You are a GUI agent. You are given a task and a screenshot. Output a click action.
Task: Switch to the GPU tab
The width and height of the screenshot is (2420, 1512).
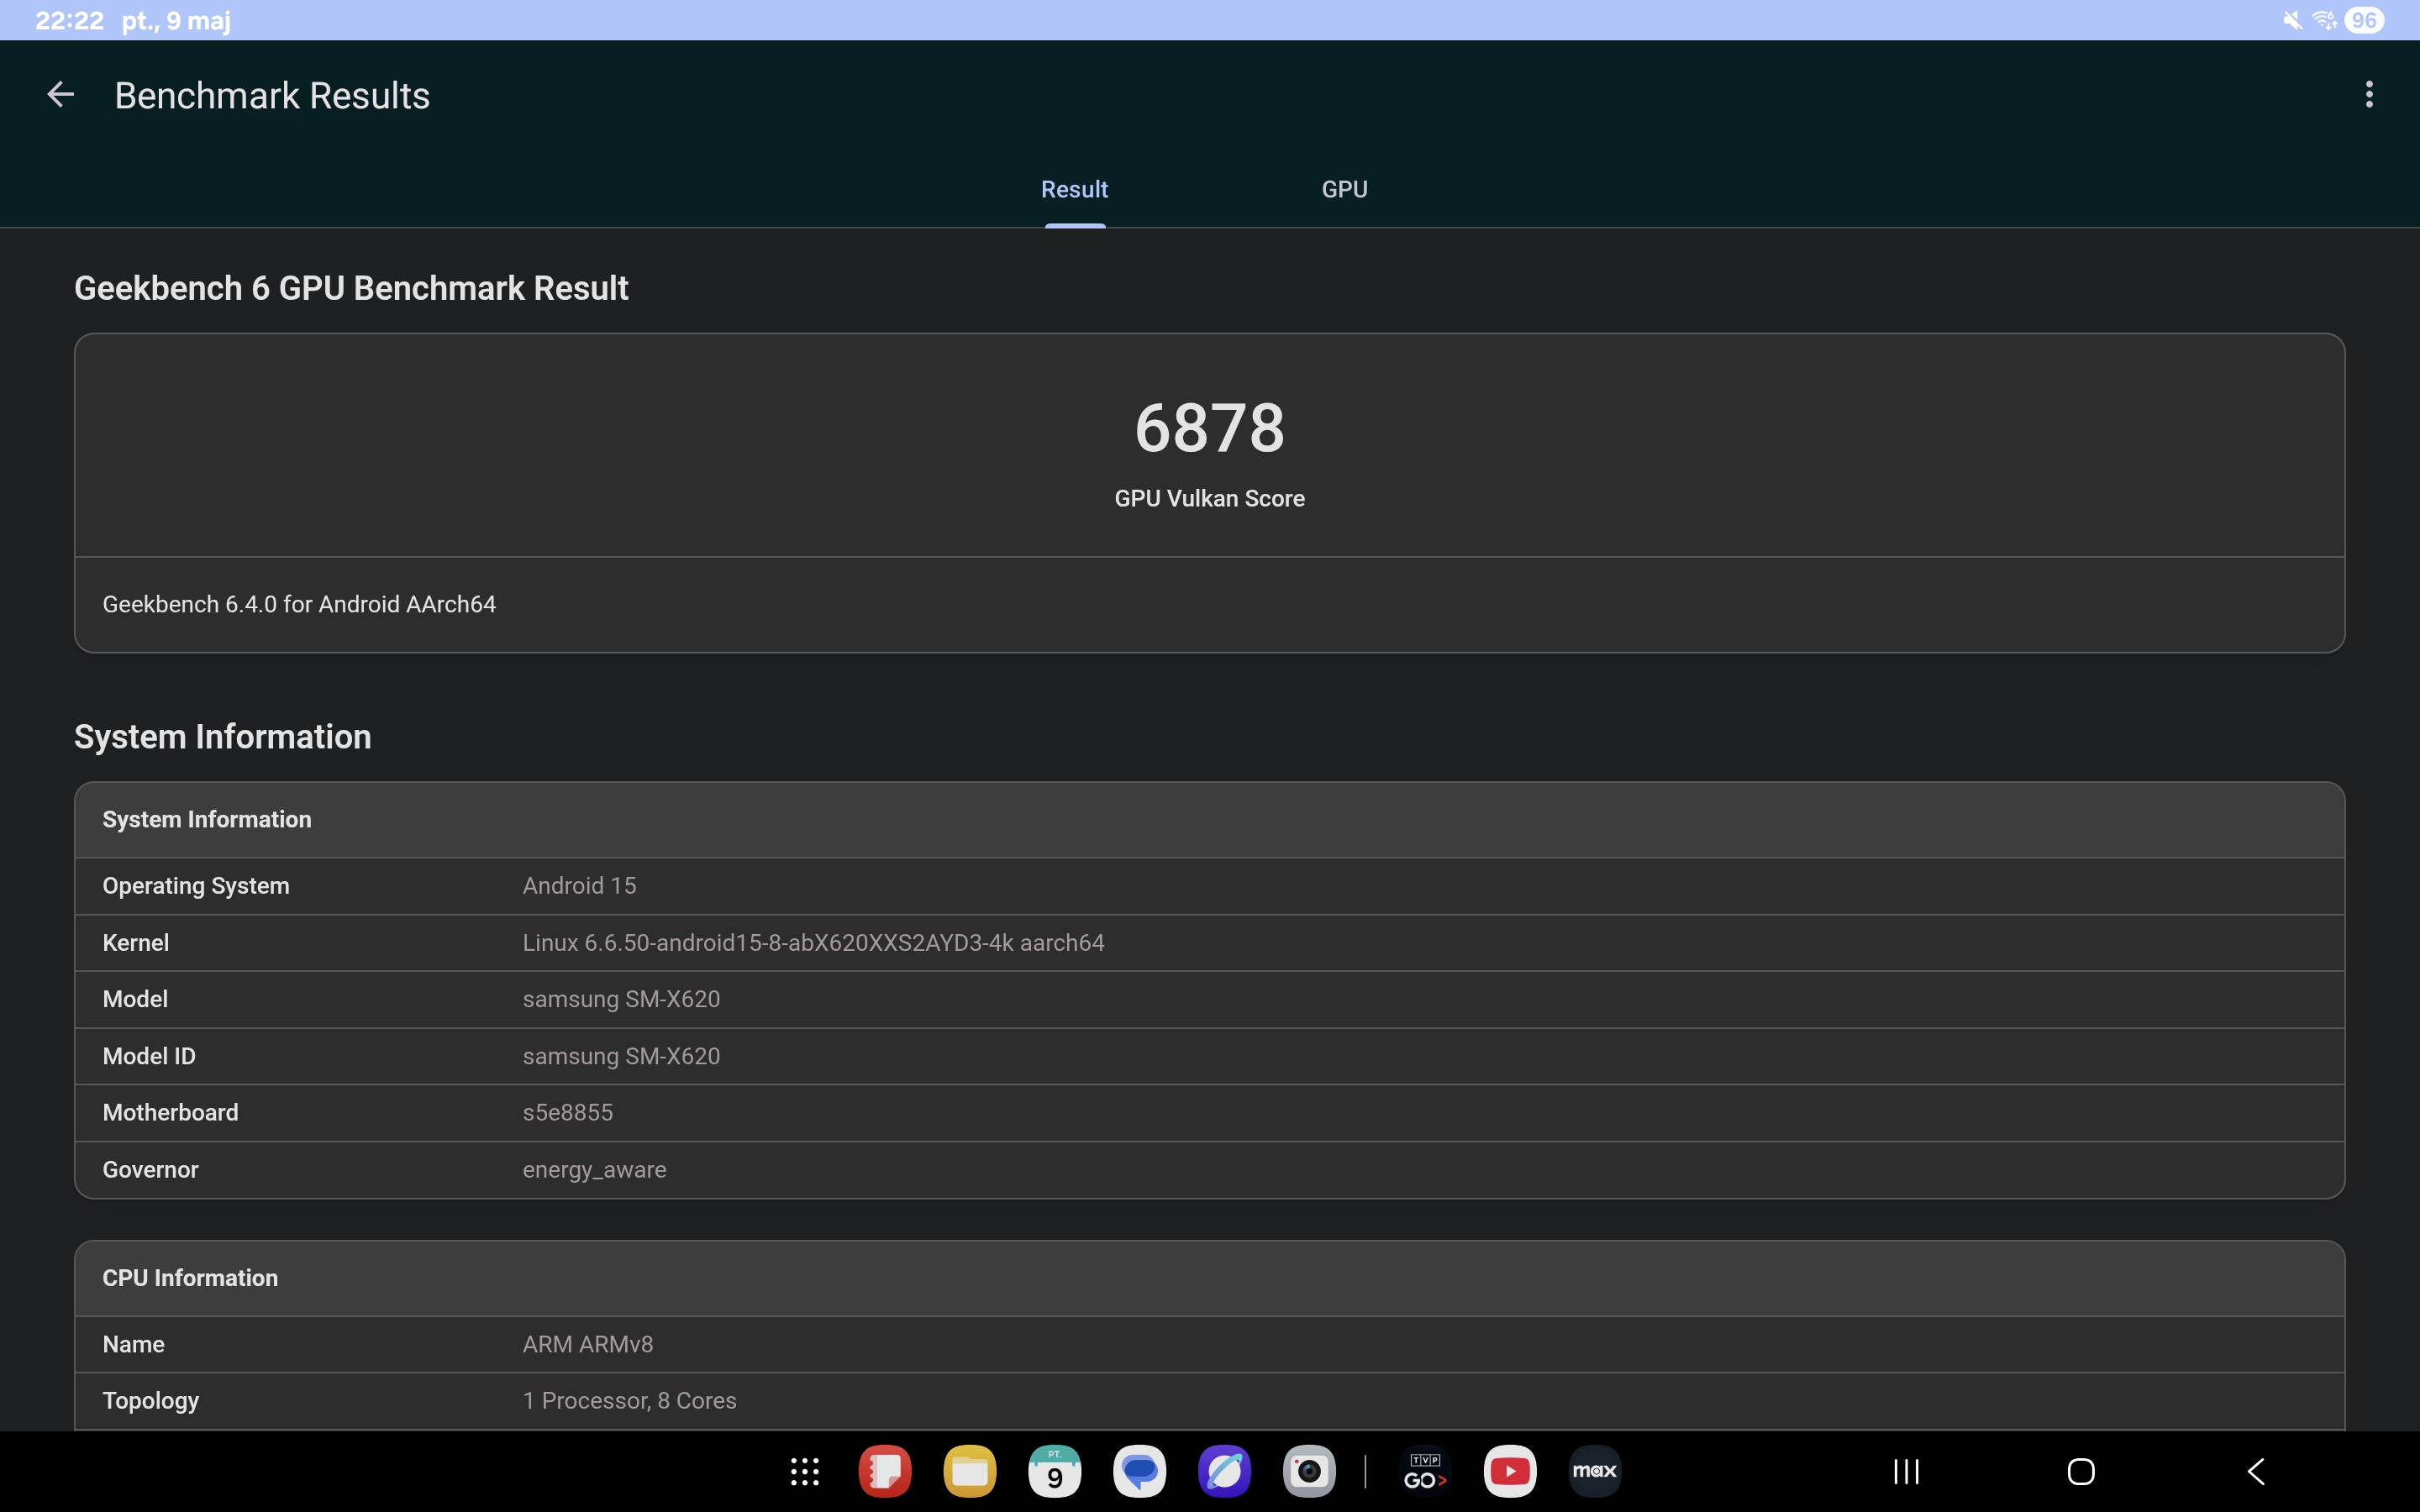click(1344, 189)
